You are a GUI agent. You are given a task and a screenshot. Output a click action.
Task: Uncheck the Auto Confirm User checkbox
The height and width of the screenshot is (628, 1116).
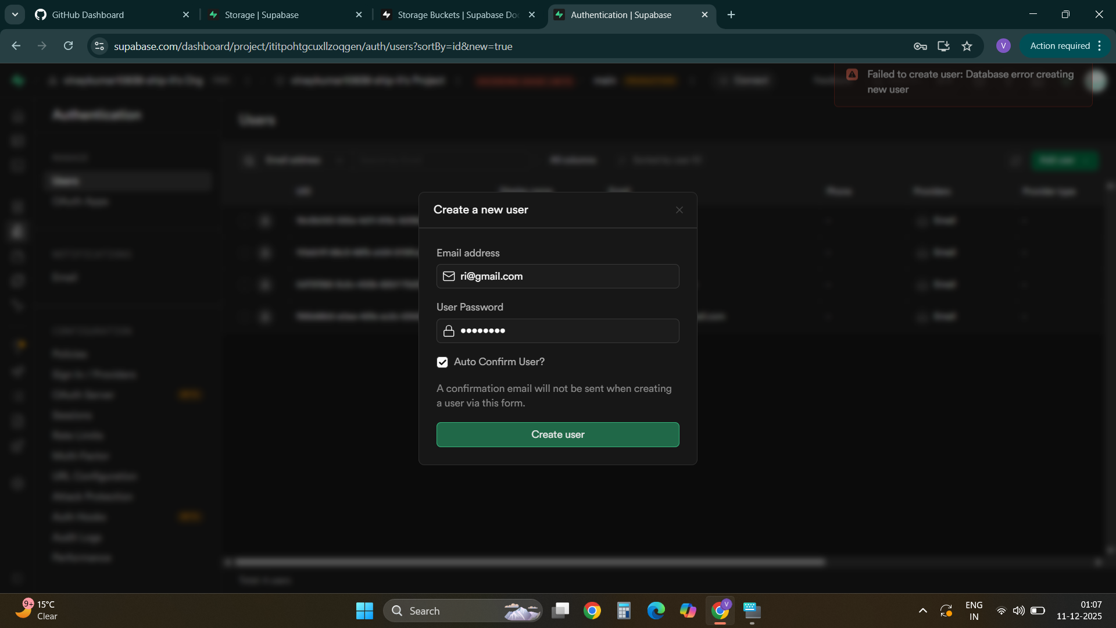point(442,362)
